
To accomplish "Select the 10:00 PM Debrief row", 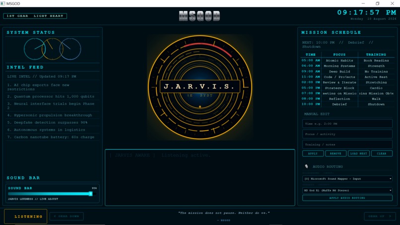I will pos(347,104).
